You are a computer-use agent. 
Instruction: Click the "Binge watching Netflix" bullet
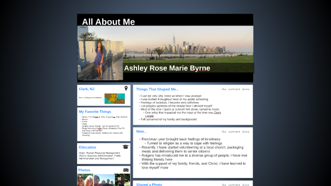(103, 129)
